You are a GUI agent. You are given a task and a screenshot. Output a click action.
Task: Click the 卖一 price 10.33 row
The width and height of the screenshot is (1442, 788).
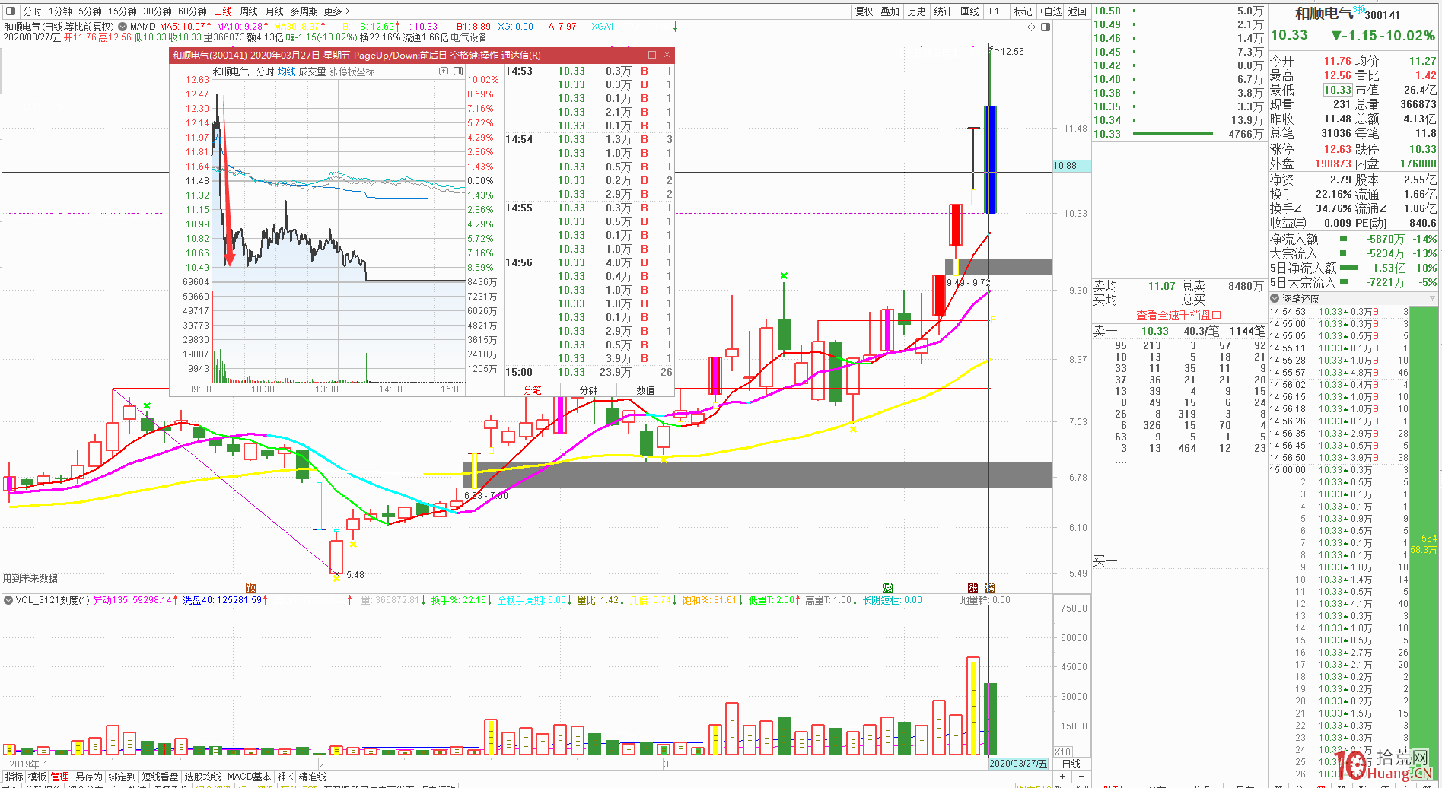tap(1179, 331)
